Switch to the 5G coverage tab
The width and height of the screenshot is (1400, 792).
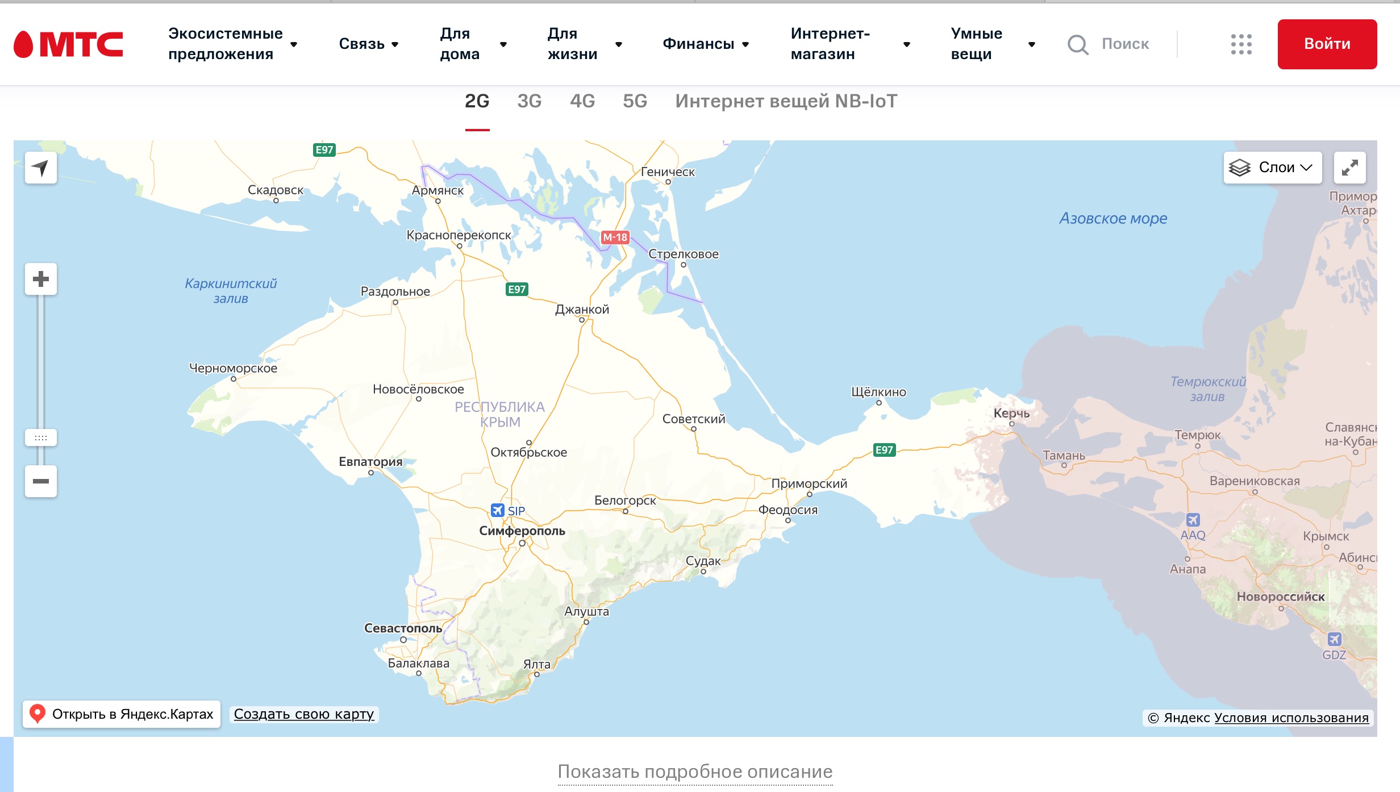coord(635,101)
